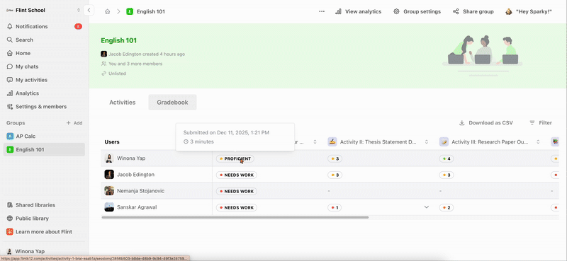This screenshot has height=261, width=567.
Task: Open Sanskar Agrawal's NEEDS WORK grade
Action: point(237,207)
